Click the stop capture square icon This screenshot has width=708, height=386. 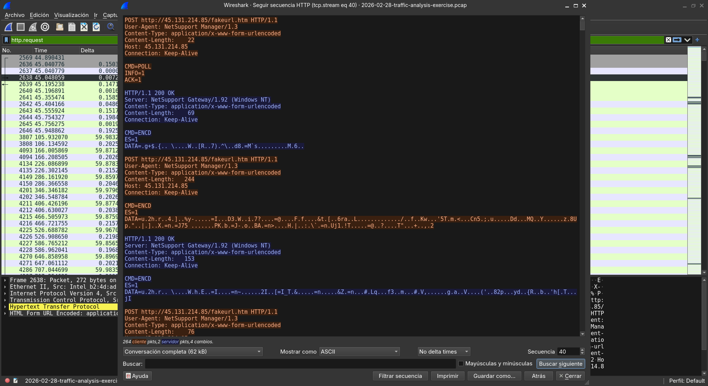coord(21,27)
